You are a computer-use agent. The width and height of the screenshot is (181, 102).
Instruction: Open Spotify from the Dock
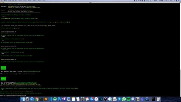tap(128, 99)
